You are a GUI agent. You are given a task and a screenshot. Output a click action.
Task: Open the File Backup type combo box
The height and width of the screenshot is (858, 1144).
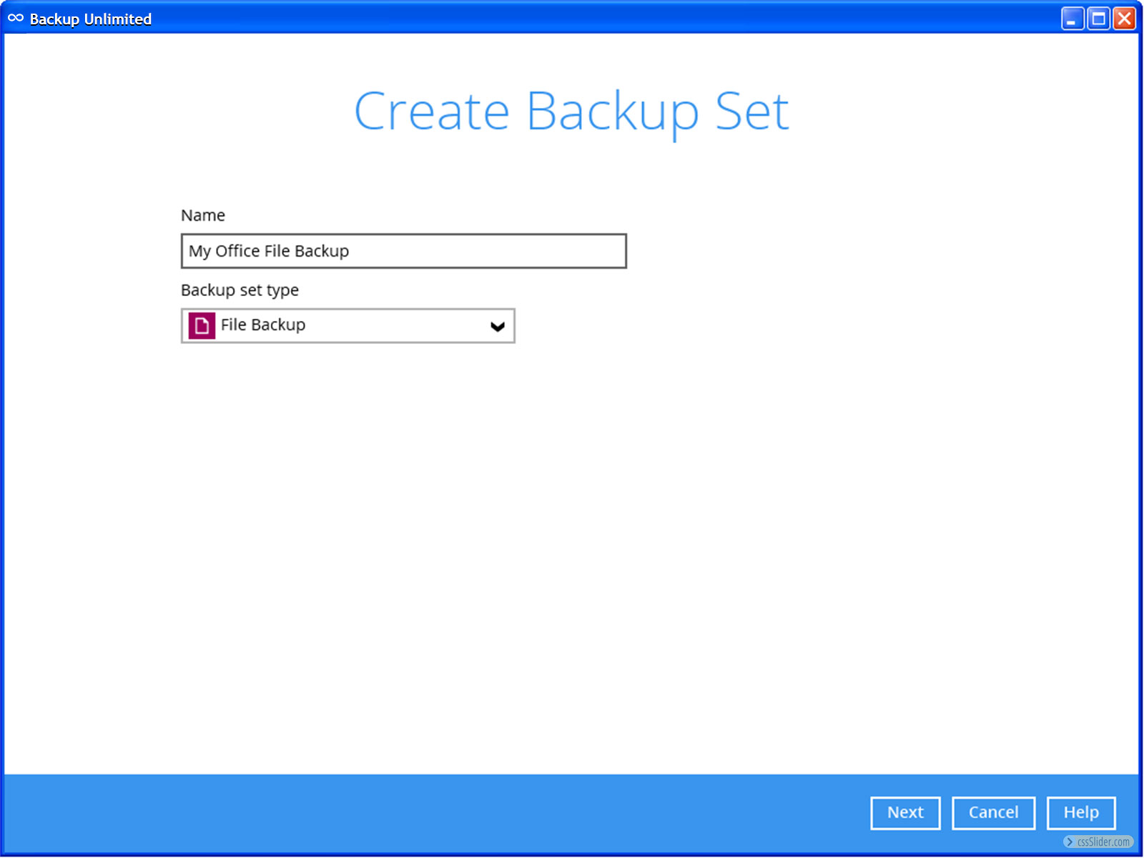(347, 326)
